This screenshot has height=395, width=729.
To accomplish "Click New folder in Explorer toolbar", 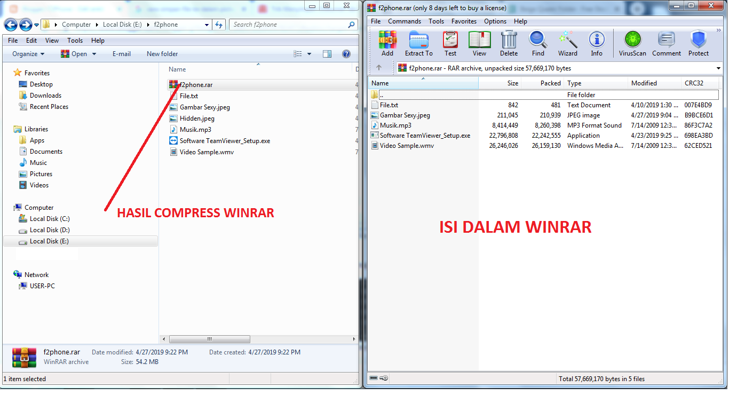I will pyautogui.click(x=162, y=54).
